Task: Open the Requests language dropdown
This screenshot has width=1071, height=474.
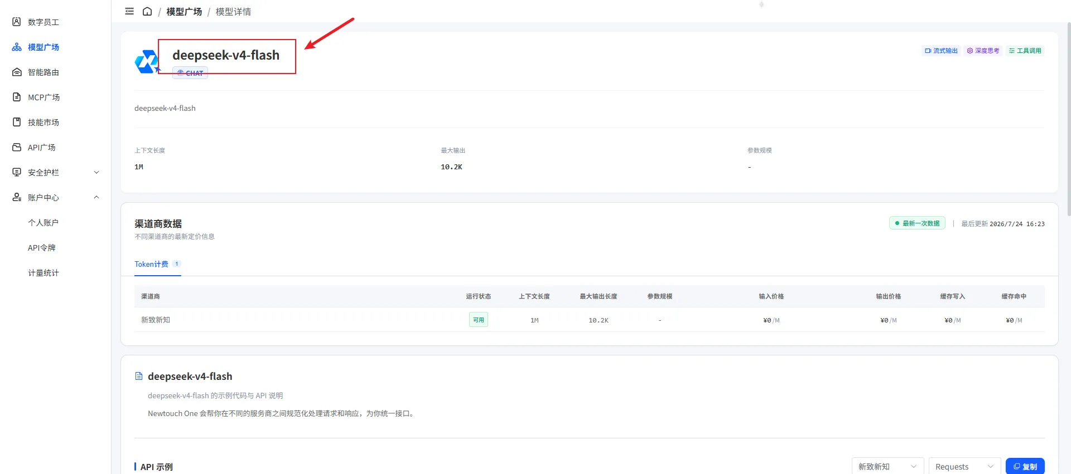Action: click(x=964, y=466)
